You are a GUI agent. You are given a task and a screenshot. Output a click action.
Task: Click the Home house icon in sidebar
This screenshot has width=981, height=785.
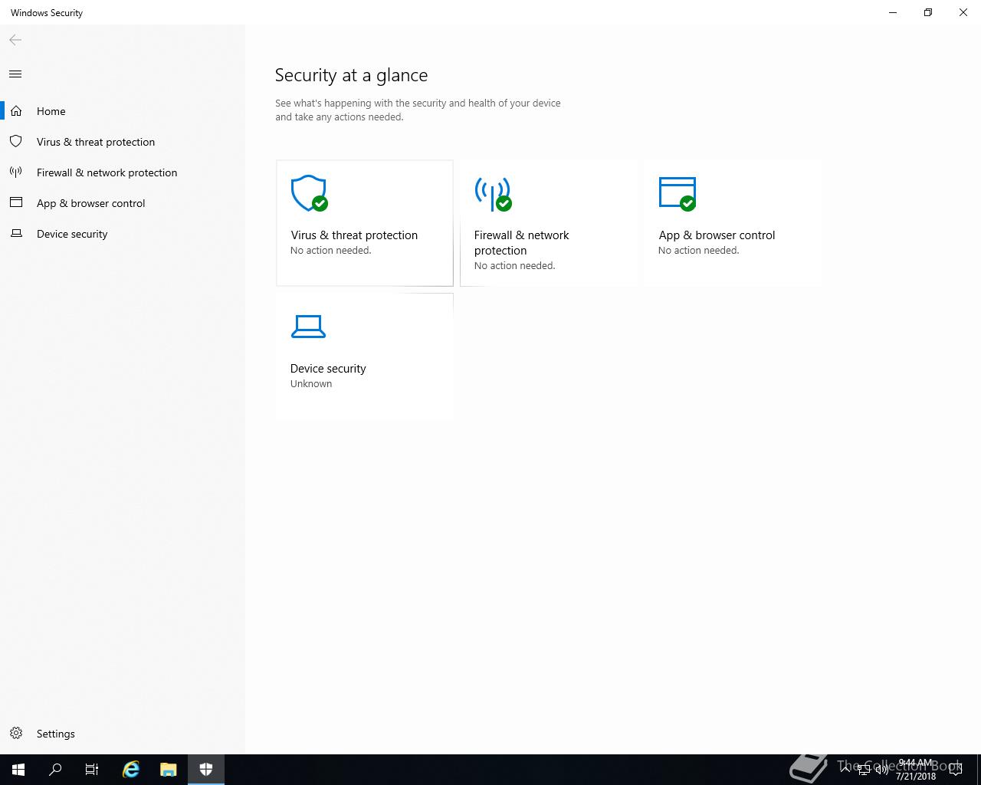click(x=16, y=111)
